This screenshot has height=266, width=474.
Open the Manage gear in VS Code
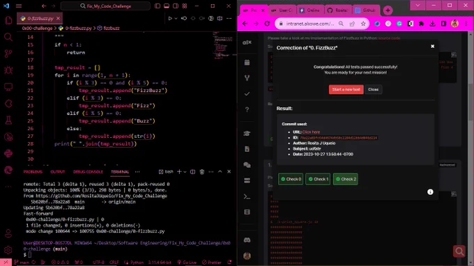8,250
